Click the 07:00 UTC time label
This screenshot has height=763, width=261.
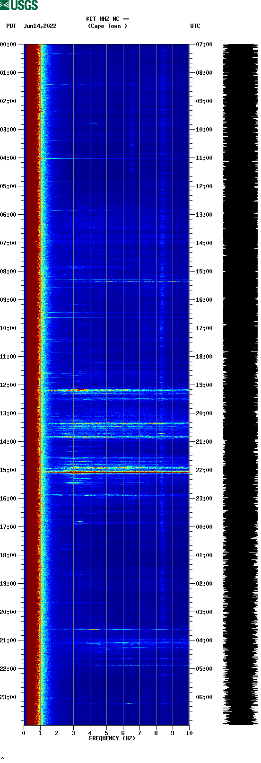click(x=204, y=44)
